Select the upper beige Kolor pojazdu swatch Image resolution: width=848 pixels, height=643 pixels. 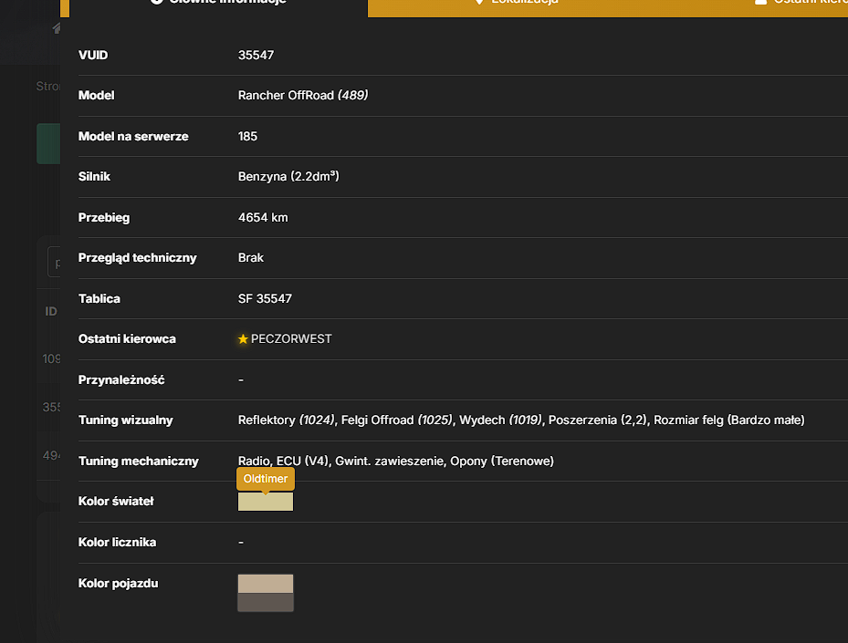click(x=266, y=584)
